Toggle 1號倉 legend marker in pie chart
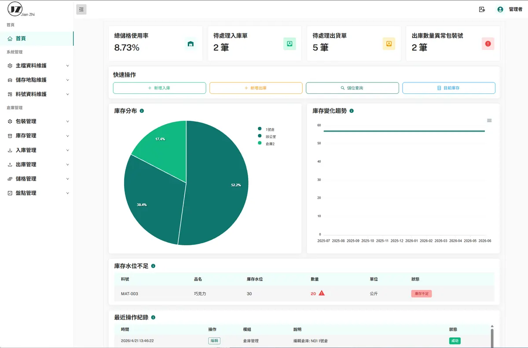This screenshot has width=528, height=348. click(260, 129)
